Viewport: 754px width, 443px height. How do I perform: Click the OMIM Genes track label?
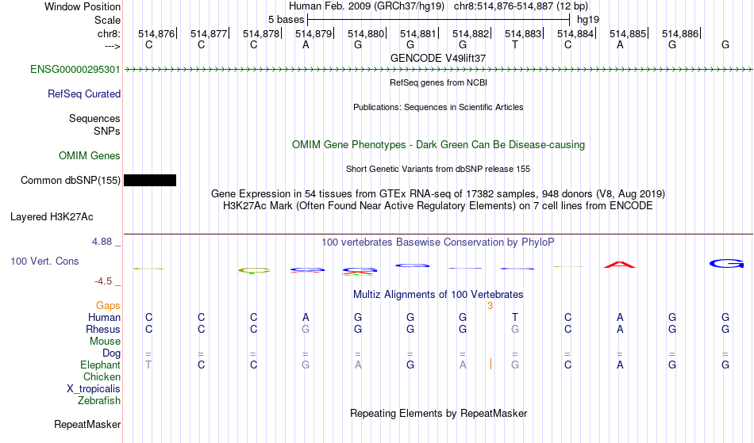pos(89,156)
